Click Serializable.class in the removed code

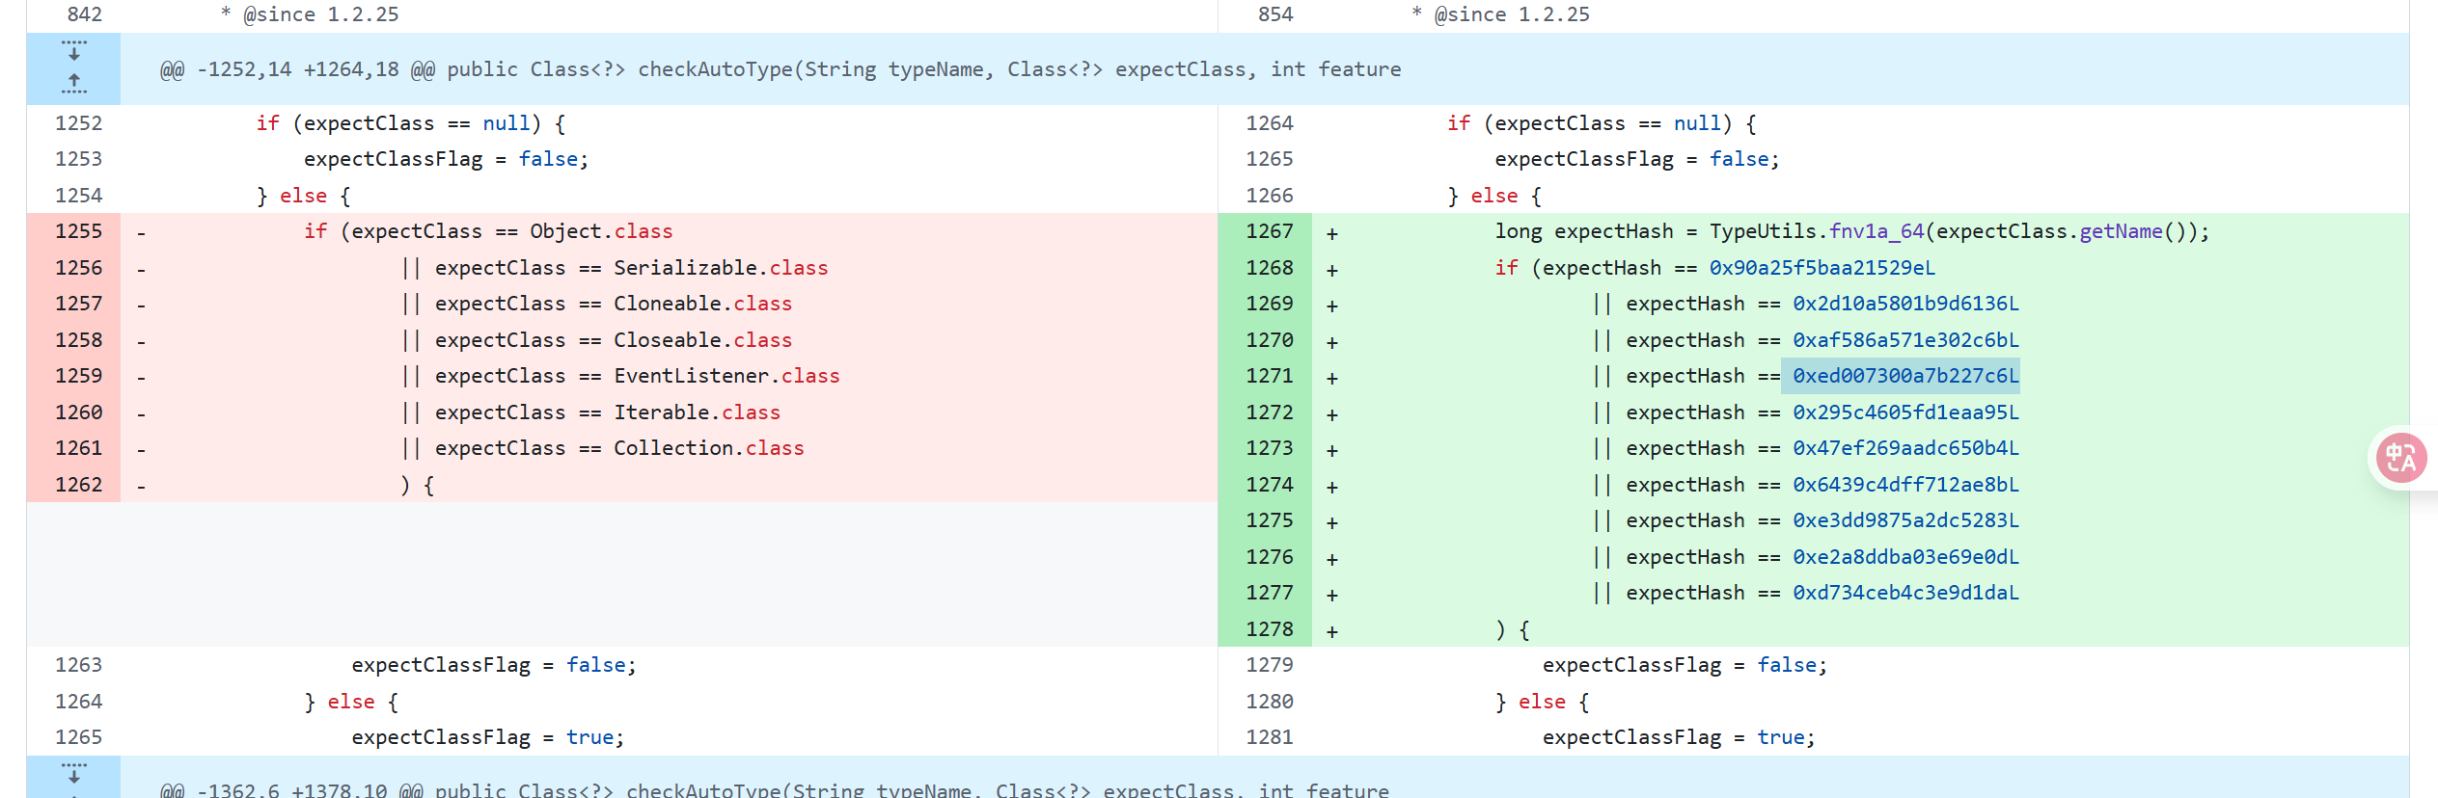click(720, 268)
